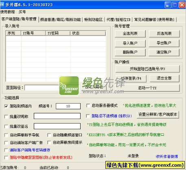
Task: Close the 多开器 window
Action: (x=182, y=5)
